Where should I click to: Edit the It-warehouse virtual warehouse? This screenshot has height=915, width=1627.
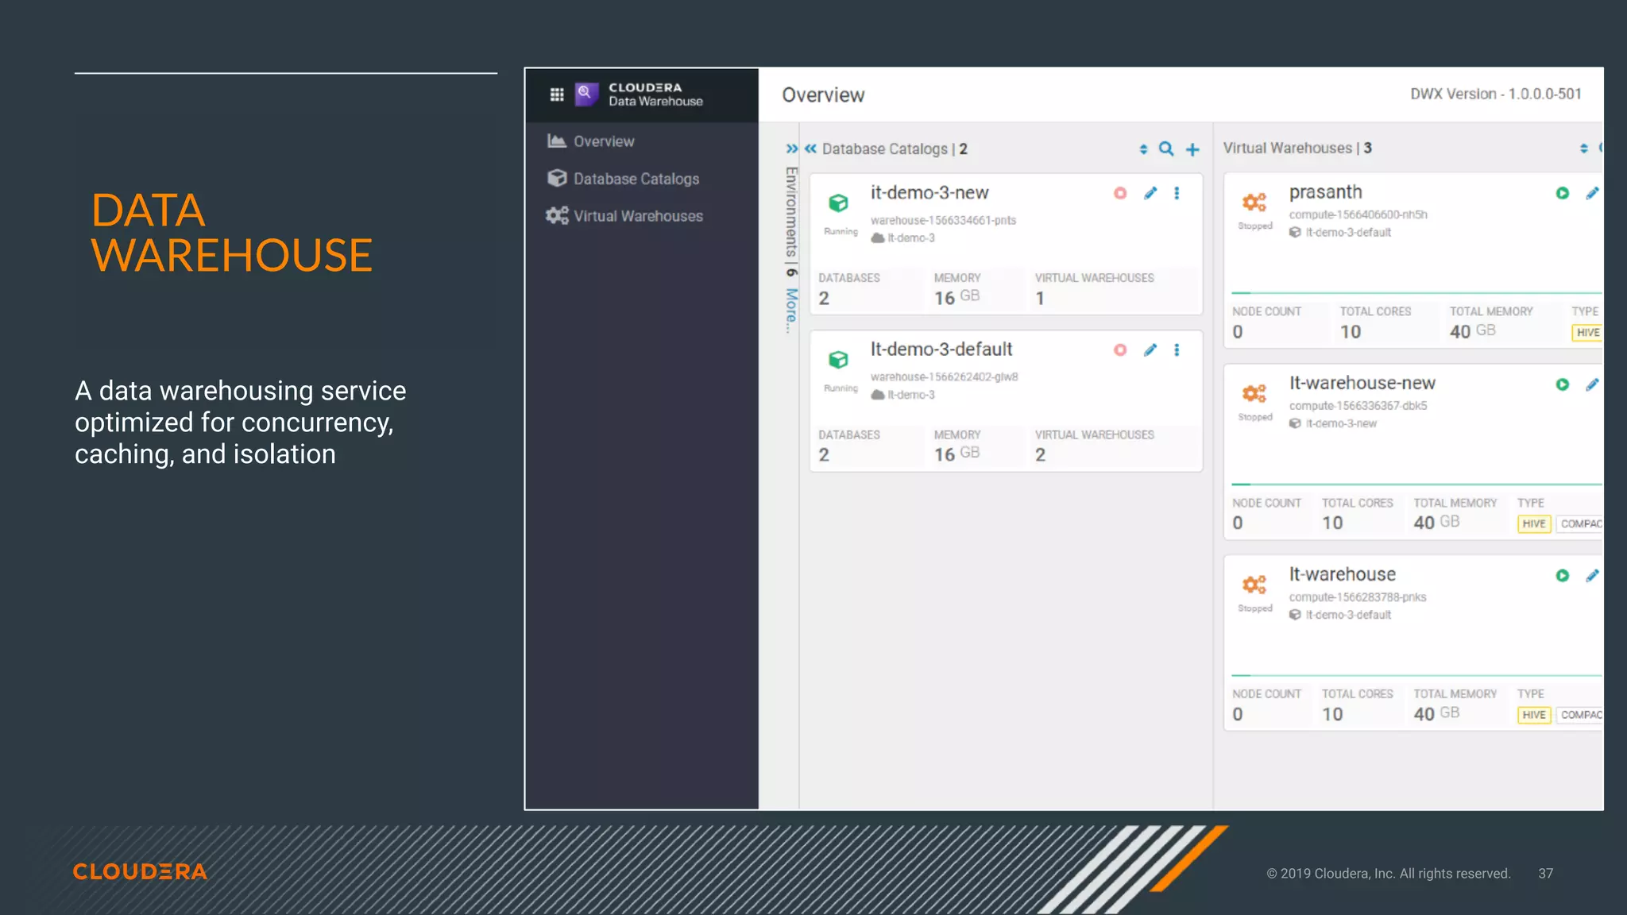(1592, 576)
